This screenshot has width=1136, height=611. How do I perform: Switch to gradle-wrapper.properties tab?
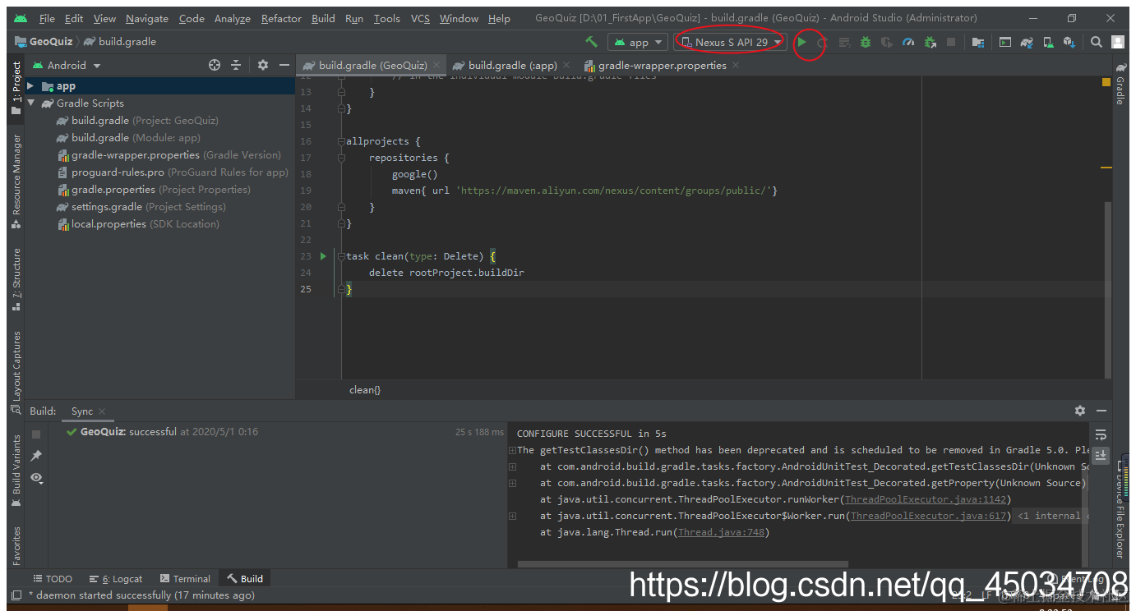coord(663,65)
